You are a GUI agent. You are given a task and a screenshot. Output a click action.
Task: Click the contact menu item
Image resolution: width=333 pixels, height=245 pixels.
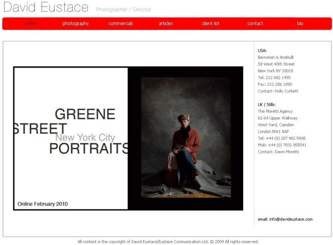255,24
